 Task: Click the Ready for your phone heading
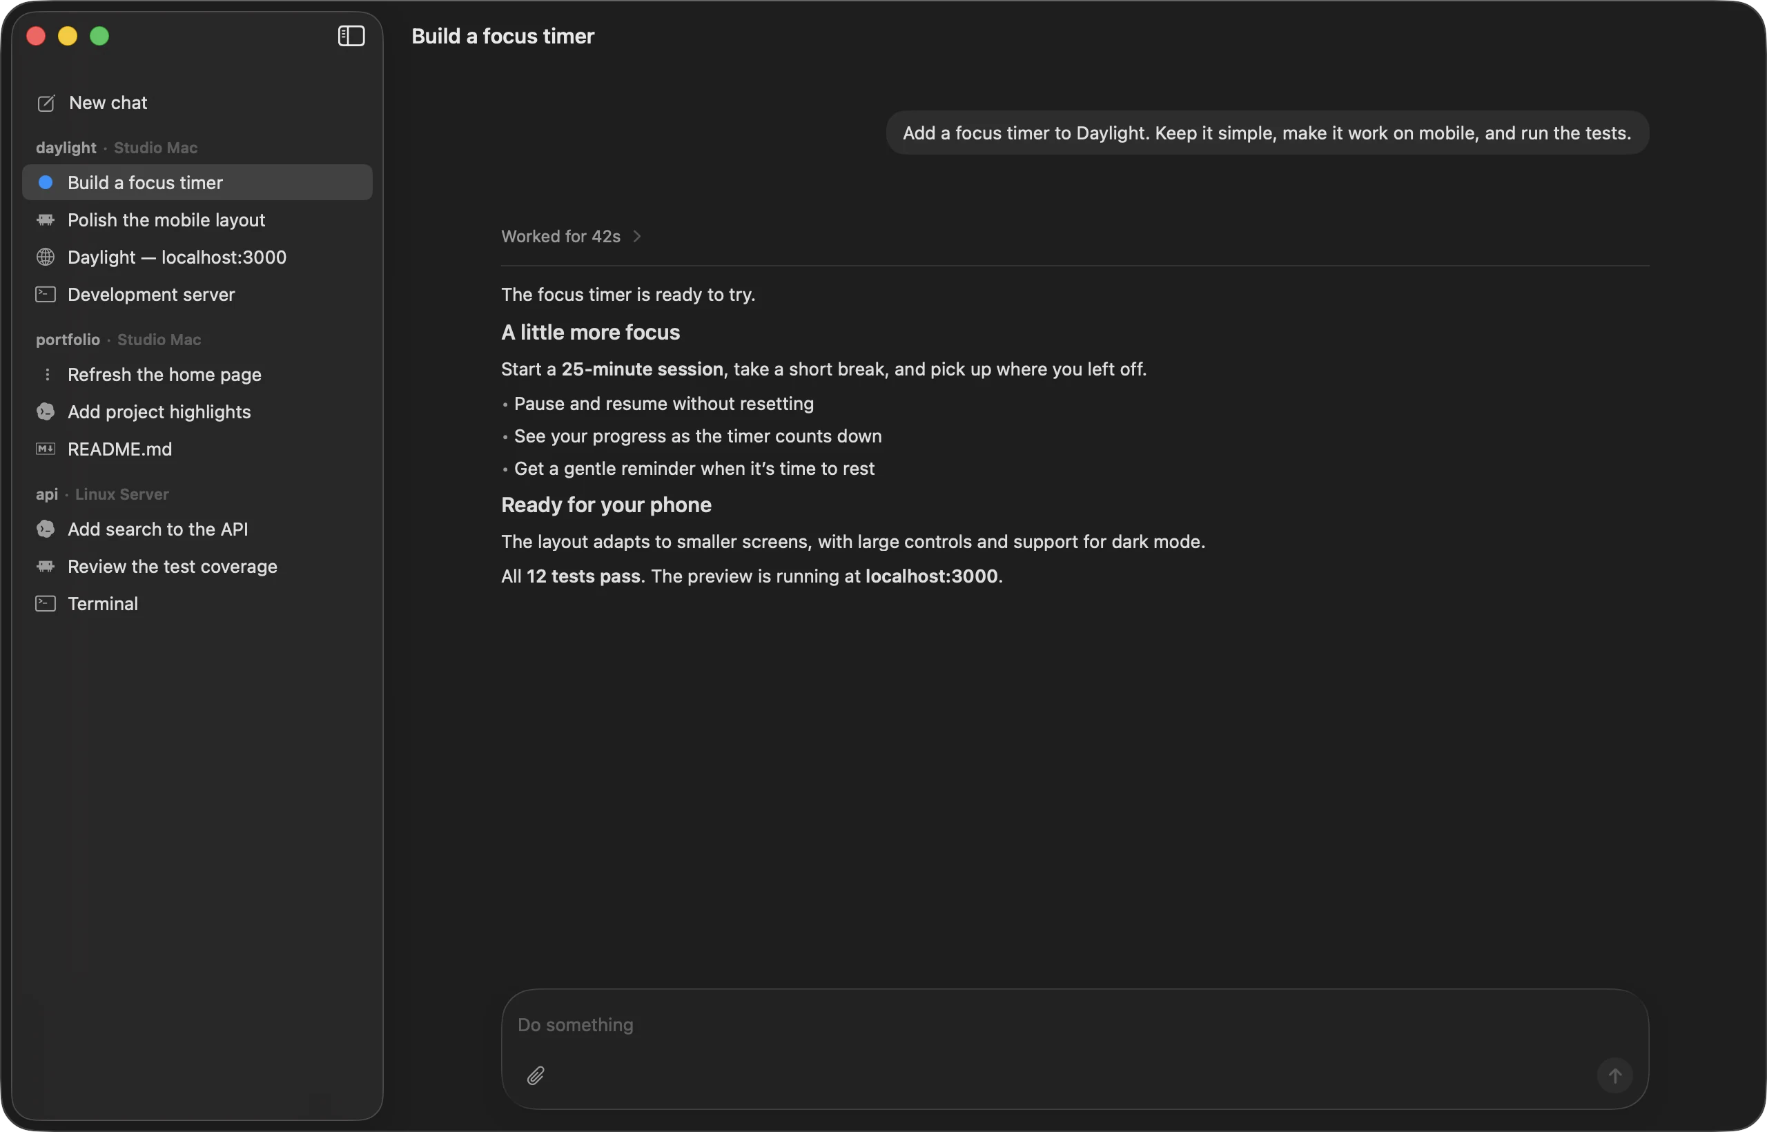point(607,505)
